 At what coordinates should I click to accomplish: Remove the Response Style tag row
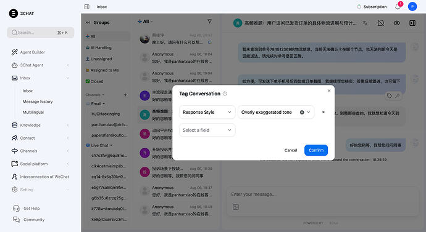pos(324,112)
